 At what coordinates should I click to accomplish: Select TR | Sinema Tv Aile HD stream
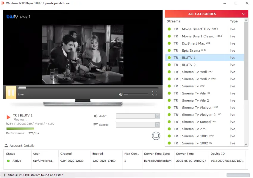point(204,93)
